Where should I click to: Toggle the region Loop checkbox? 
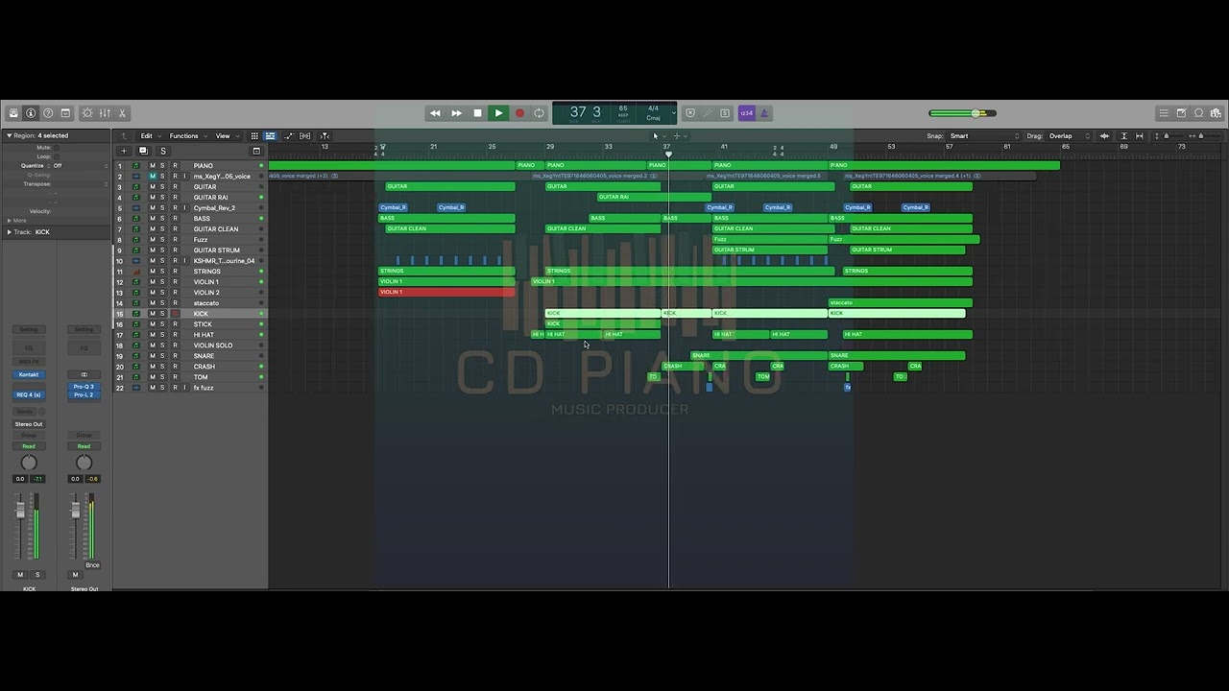(x=55, y=156)
